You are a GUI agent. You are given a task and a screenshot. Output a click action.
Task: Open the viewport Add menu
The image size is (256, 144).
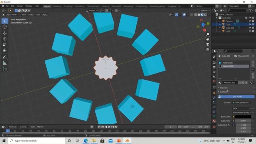(38, 15)
